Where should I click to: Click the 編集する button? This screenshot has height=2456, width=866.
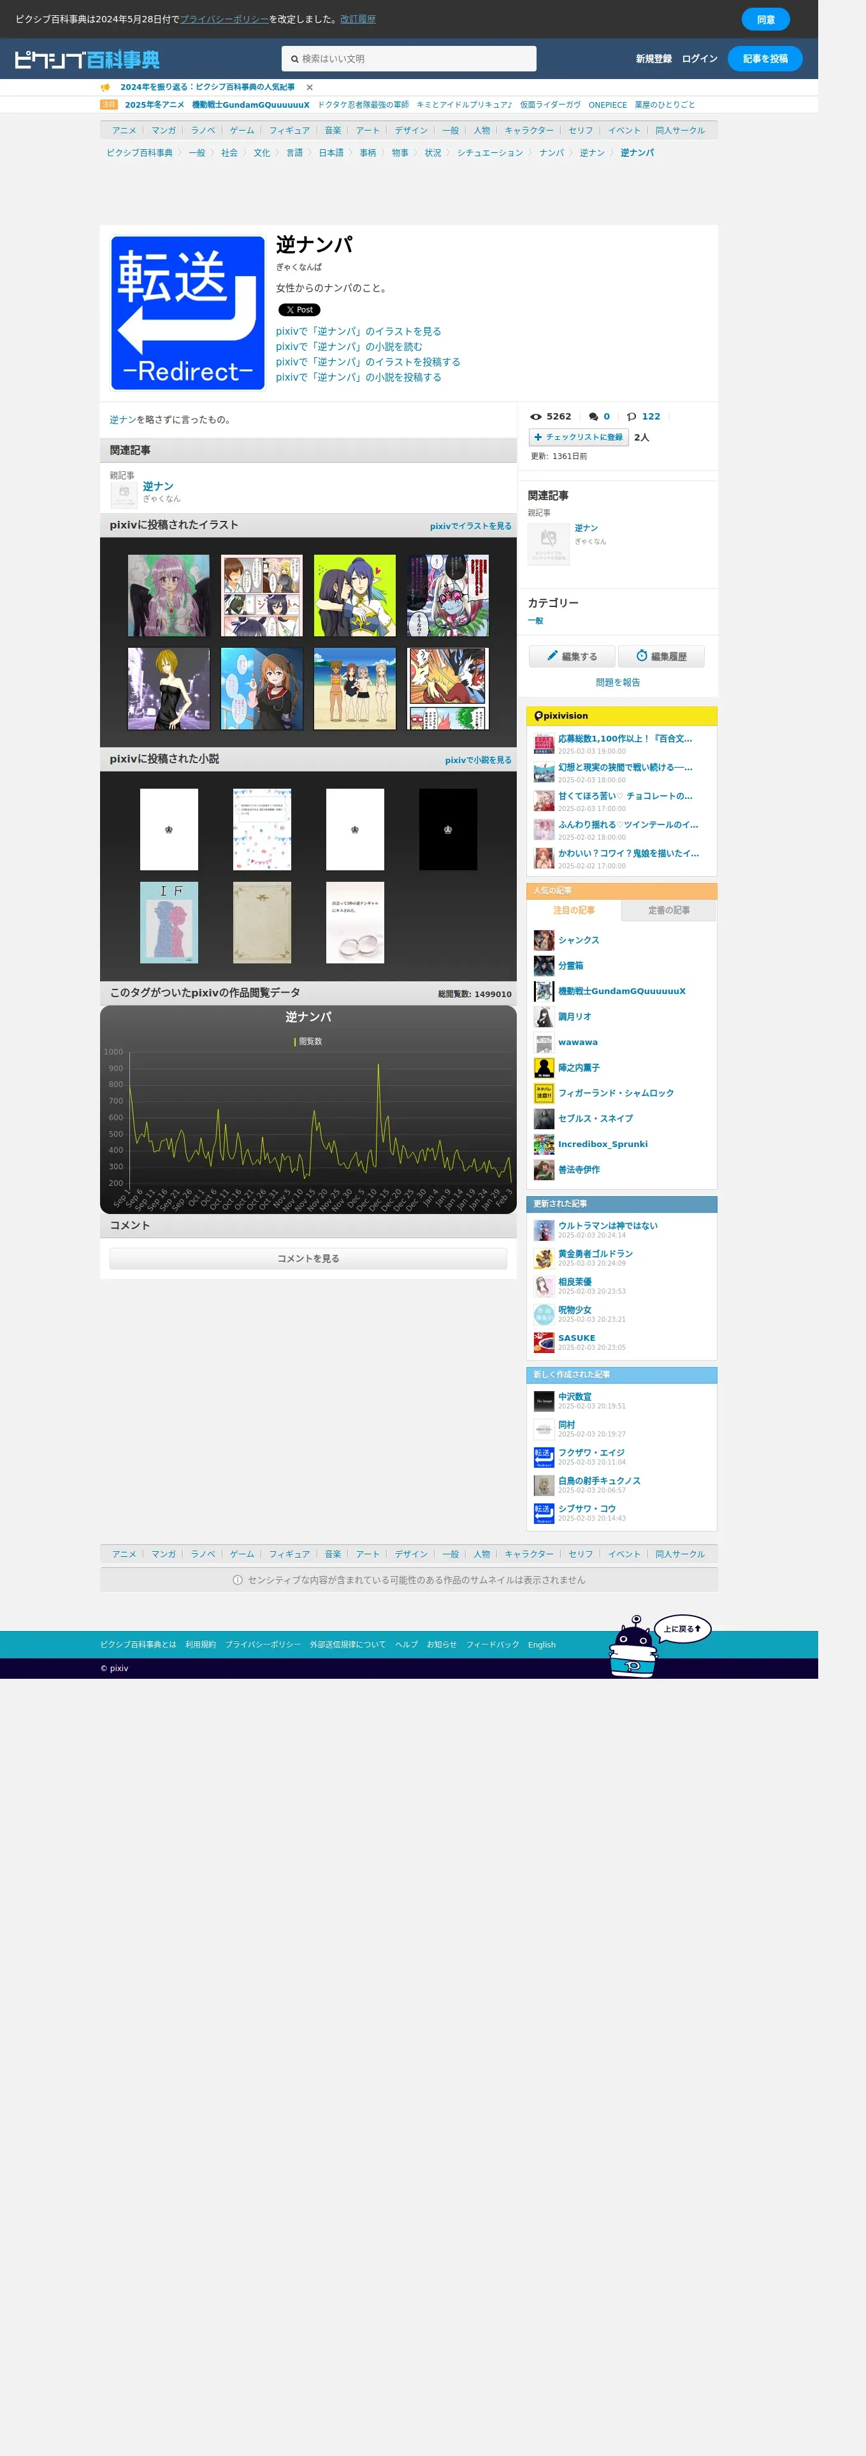point(572,656)
